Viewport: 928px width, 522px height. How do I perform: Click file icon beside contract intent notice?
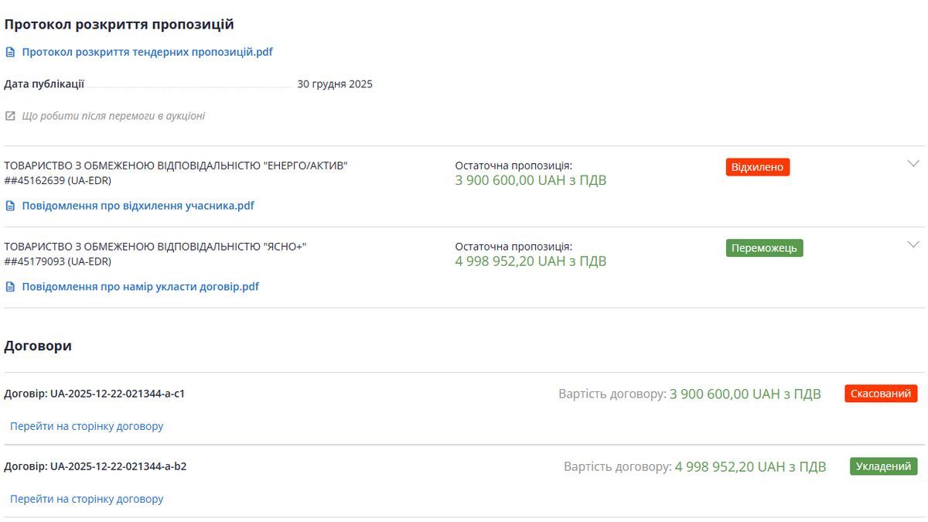tap(10, 287)
